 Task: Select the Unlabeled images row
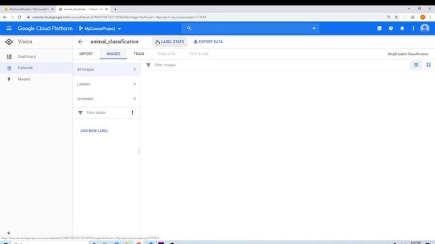tap(106, 99)
